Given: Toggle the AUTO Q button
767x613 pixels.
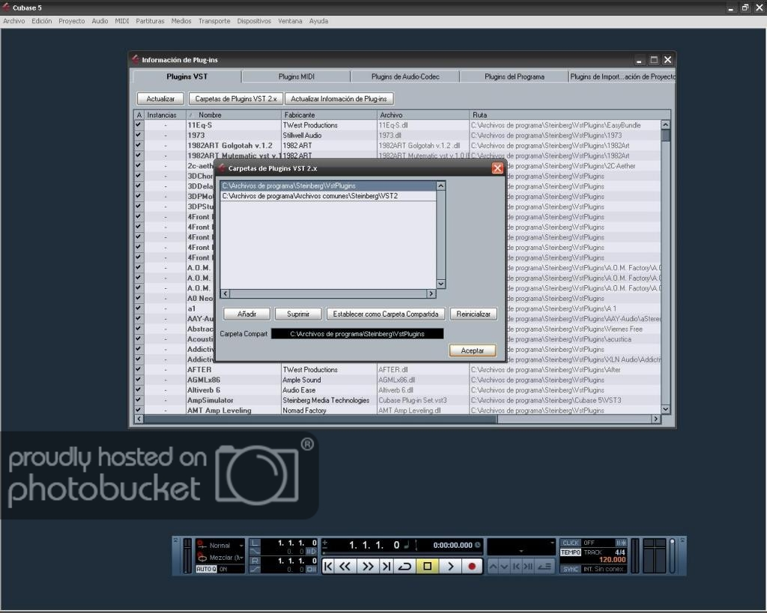Looking at the screenshot, I should pos(206,569).
